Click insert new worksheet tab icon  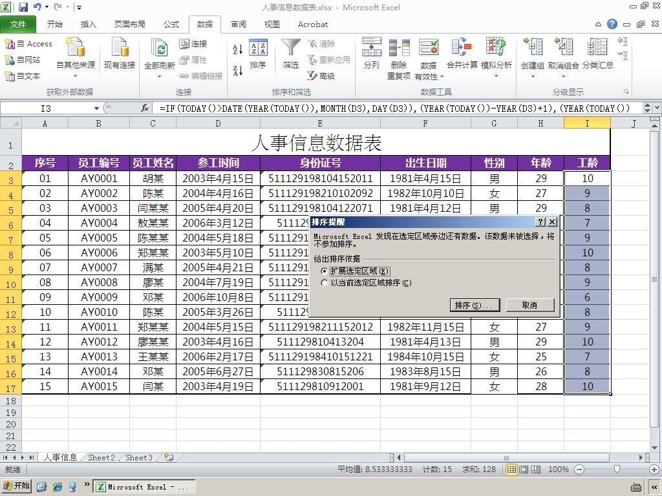[169, 457]
